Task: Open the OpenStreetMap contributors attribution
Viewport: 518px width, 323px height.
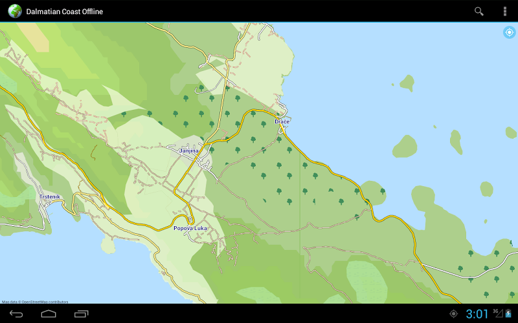Action: pos(35,302)
